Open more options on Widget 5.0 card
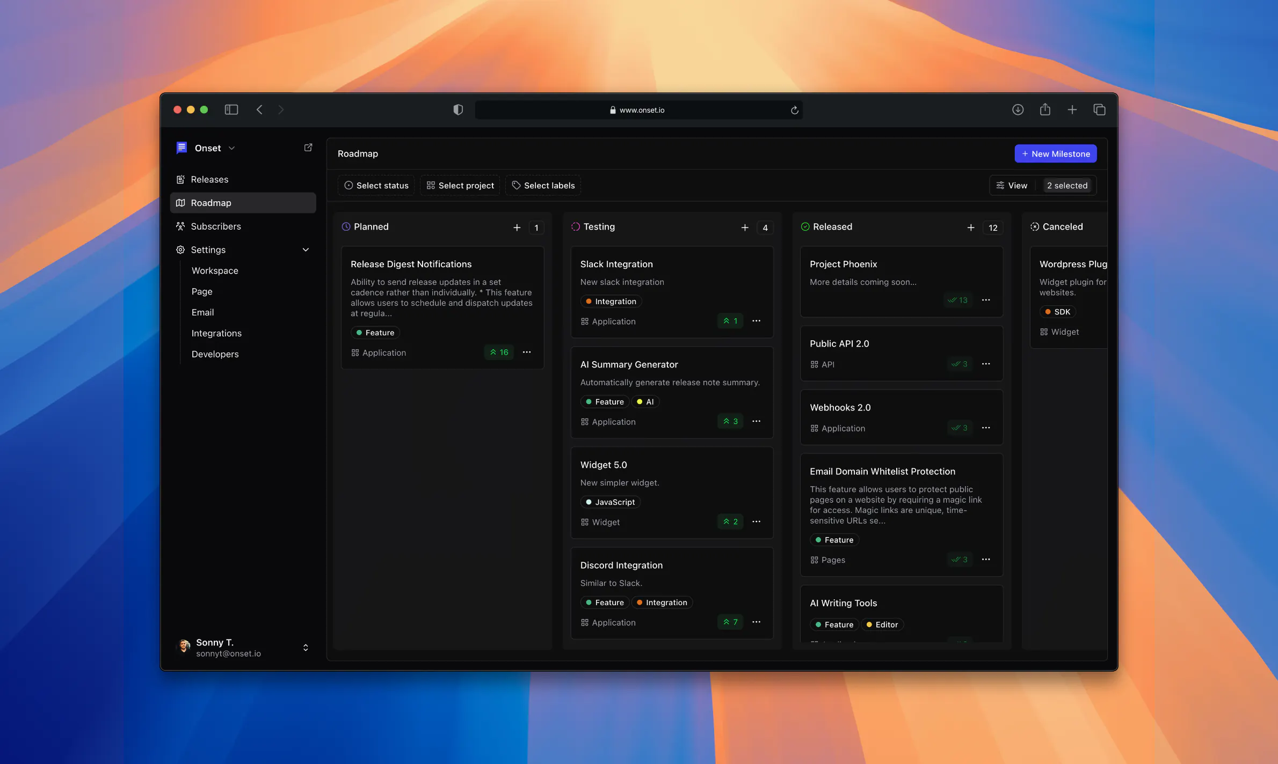 [756, 521]
